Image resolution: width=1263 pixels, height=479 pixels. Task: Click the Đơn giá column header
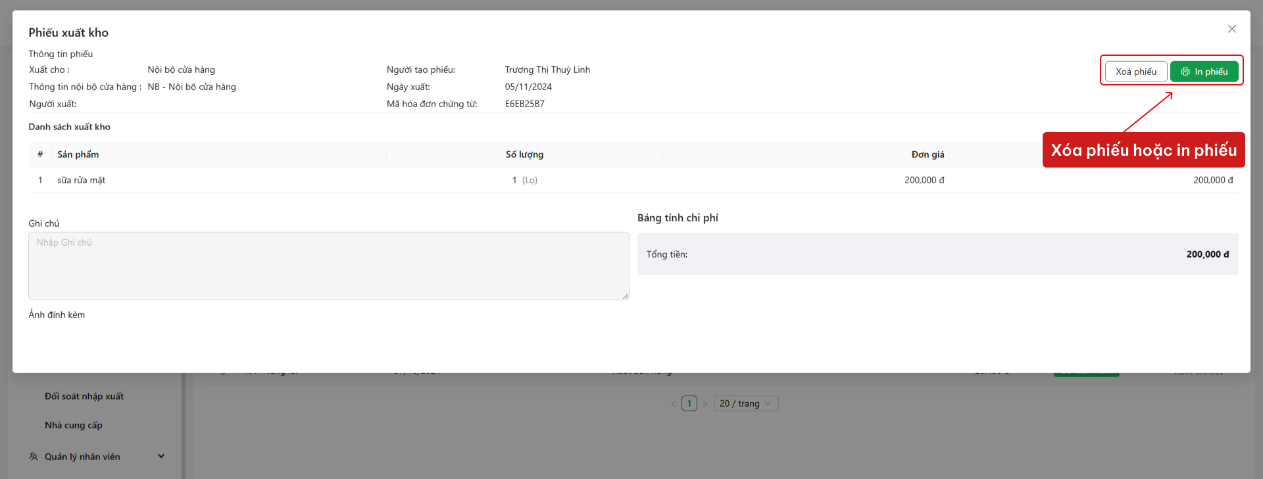pyautogui.click(x=928, y=154)
